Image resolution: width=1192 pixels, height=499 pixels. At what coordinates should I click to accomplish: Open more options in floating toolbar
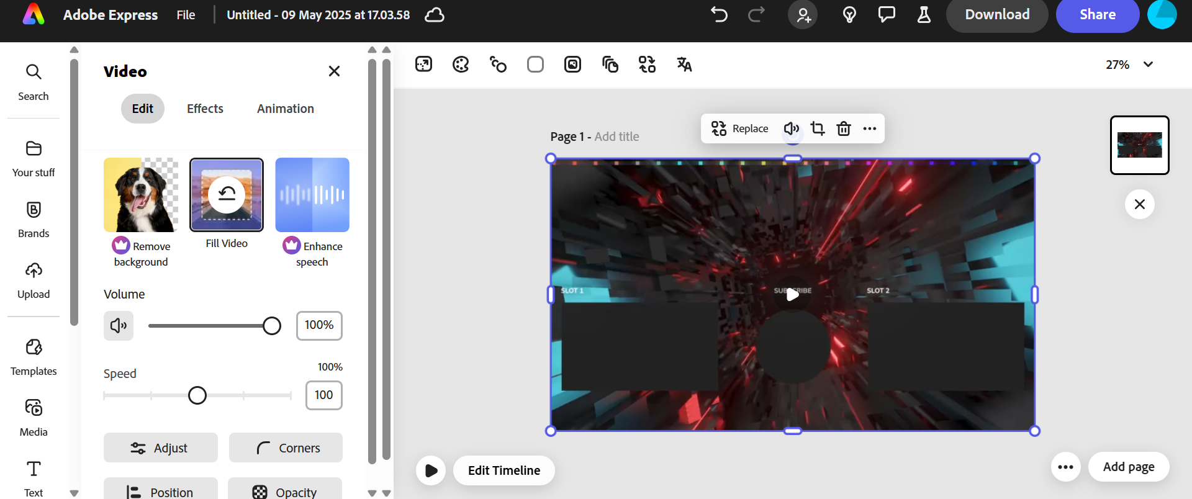pyautogui.click(x=870, y=128)
